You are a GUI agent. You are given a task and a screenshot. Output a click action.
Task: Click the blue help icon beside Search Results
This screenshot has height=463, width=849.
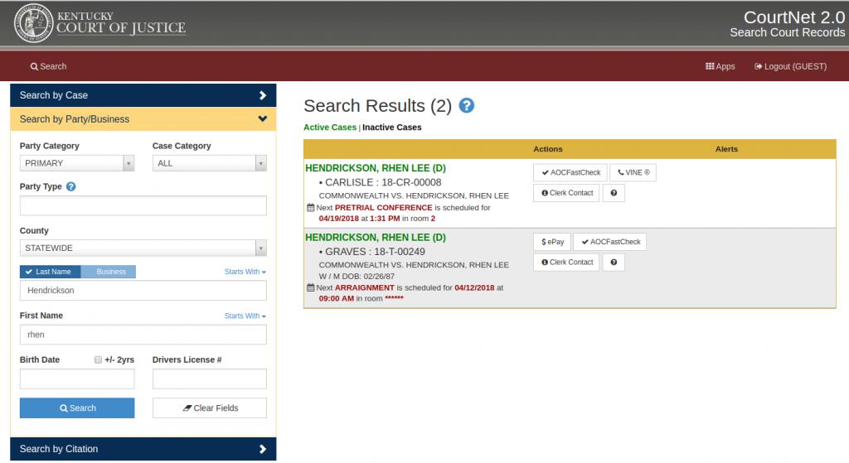pyautogui.click(x=467, y=106)
